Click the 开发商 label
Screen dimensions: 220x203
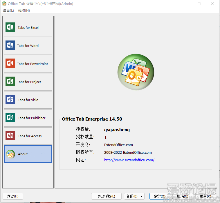click(83, 144)
